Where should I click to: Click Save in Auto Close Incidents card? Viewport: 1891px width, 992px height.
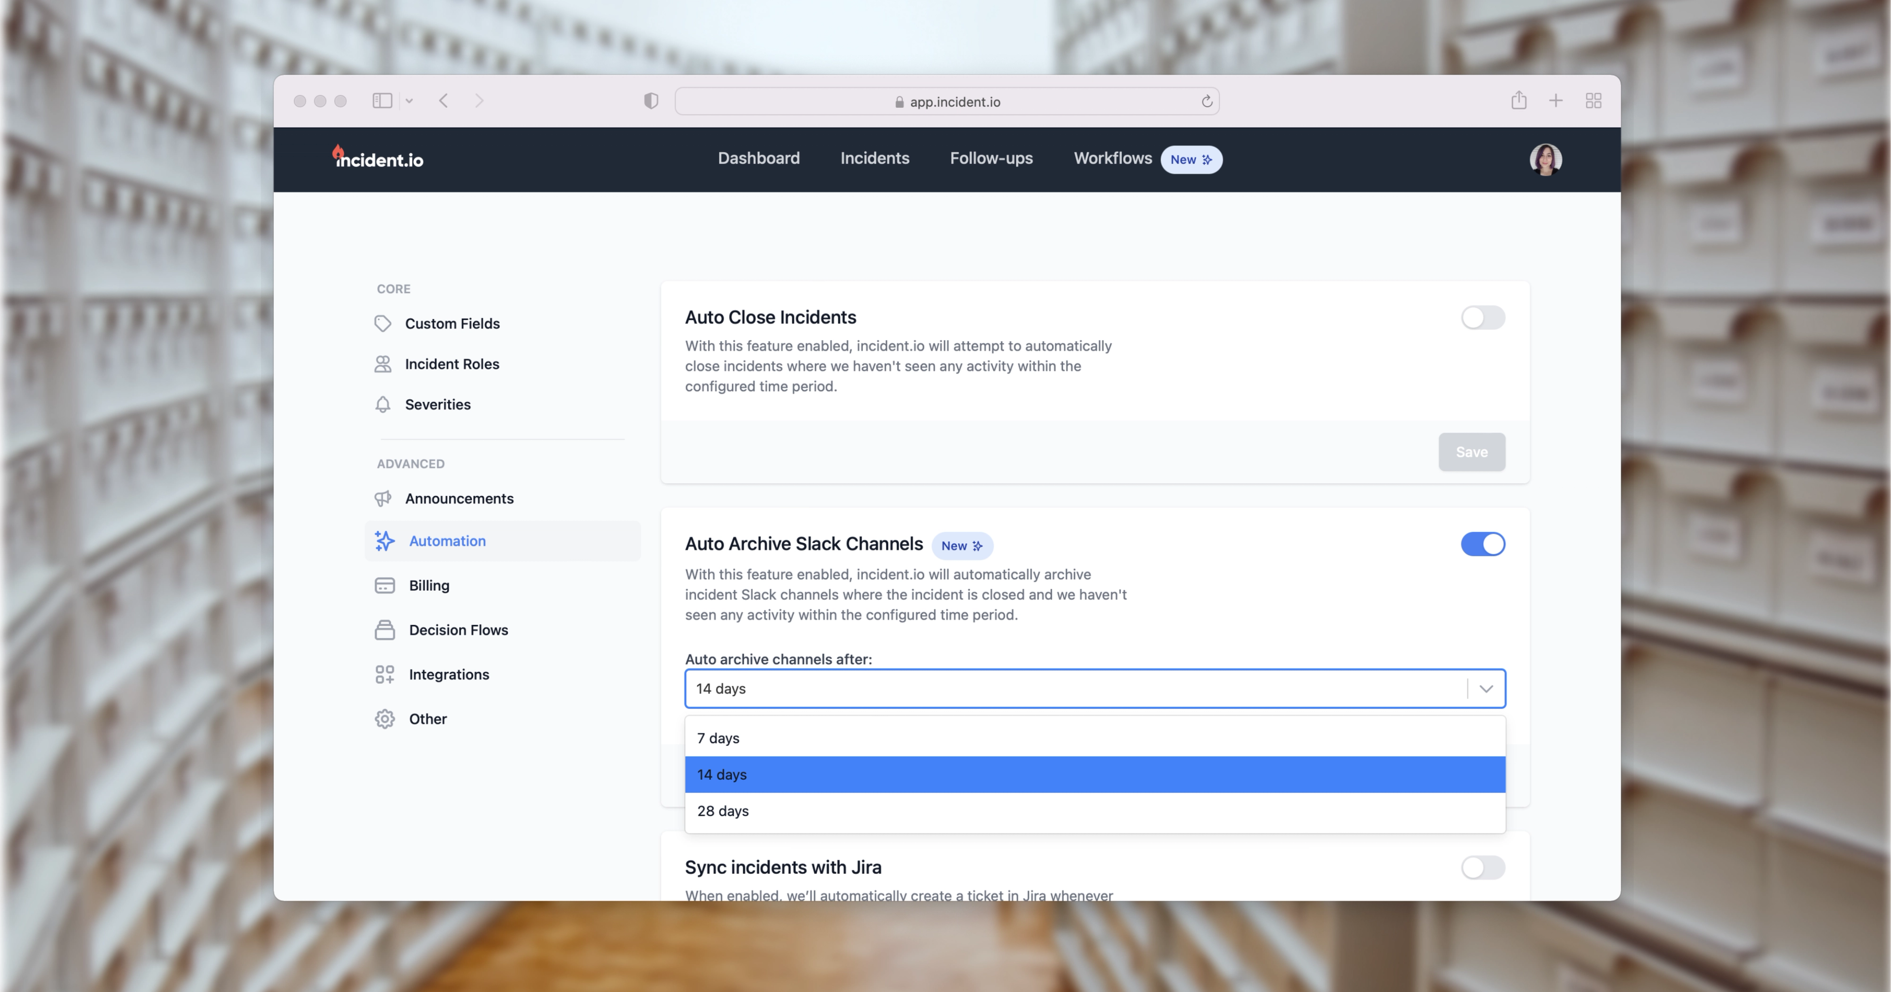coord(1471,452)
